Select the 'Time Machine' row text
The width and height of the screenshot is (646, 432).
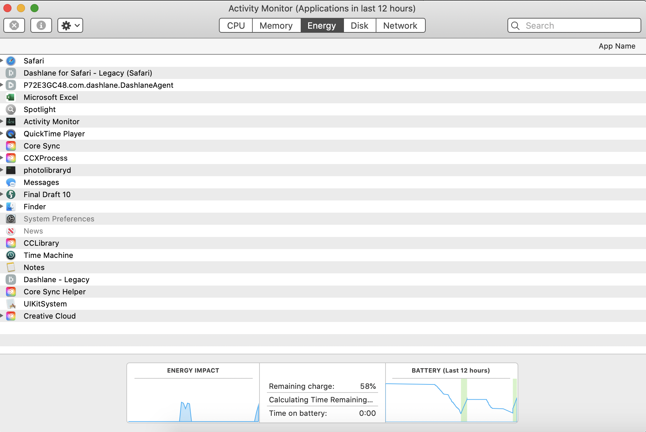coord(48,255)
